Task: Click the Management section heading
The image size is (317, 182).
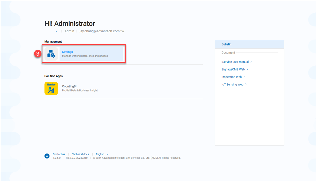Action: tap(53, 41)
